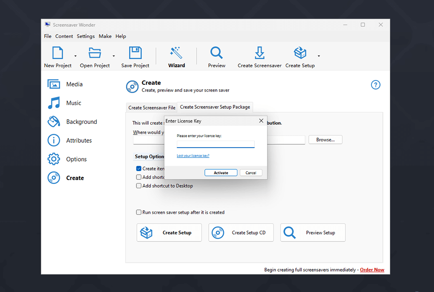Click the large Create Setup button
The height and width of the screenshot is (292, 434).
coord(169,232)
